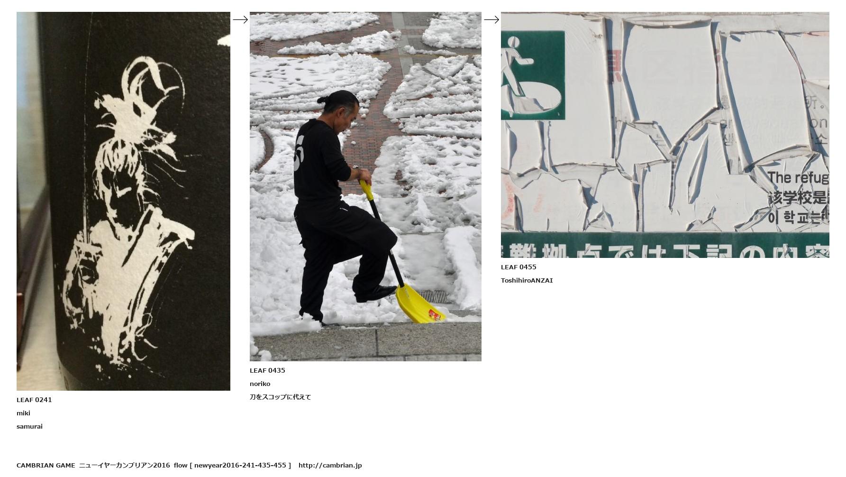The image size is (846, 477).
Task: Click the Japanese caption 刀をスコップに代えて
Action: (x=280, y=397)
